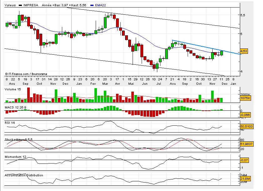Select the RSI 14 panel title
The width and height of the screenshot is (263, 191).
10,123
